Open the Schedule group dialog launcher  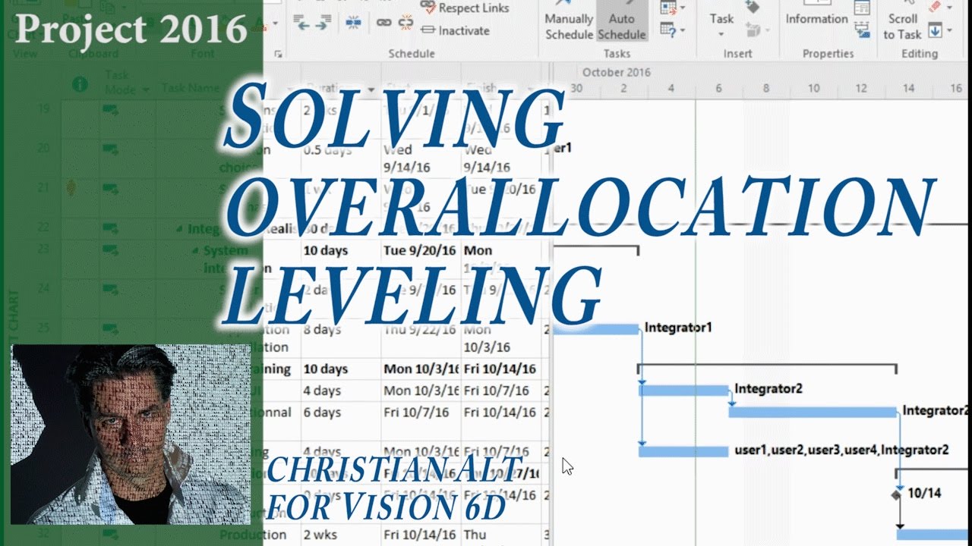(x=277, y=55)
